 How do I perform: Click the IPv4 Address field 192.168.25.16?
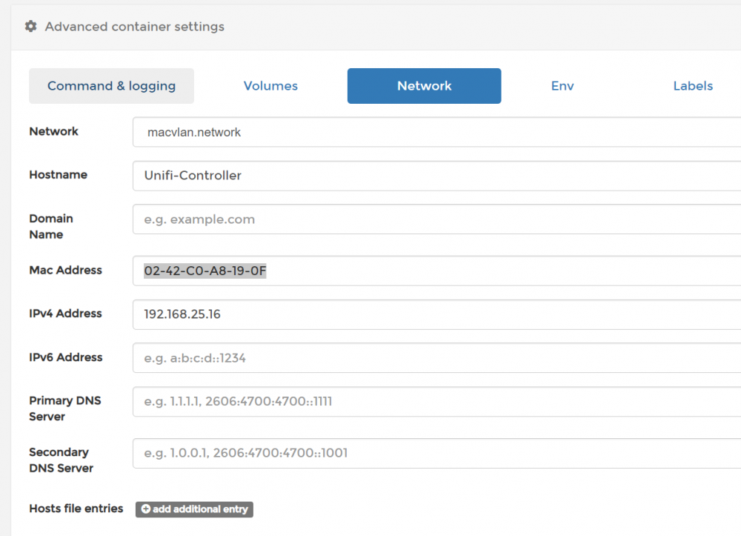[436, 314]
